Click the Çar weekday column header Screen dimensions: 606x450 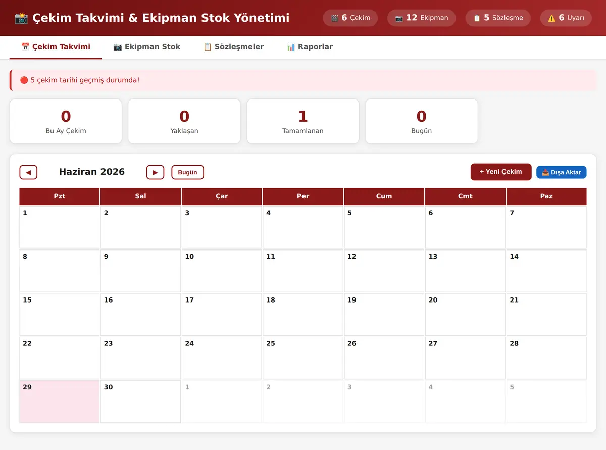coord(222,196)
